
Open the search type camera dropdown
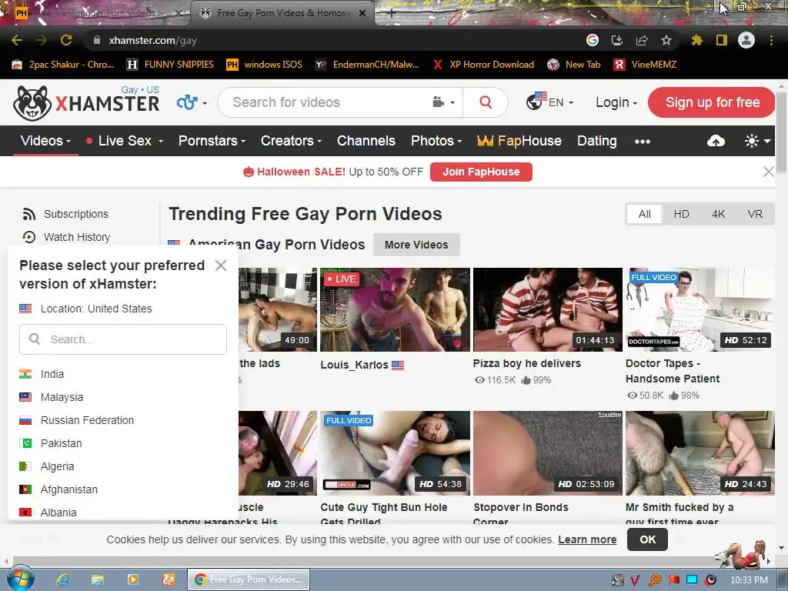(443, 102)
